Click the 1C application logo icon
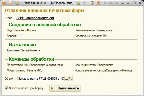 pyautogui.click(x=4, y=3)
